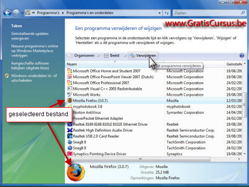Viewport: 249px width, 187px height.
Task: Click the refresh icon beside address bar
Action: tap(167, 13)
